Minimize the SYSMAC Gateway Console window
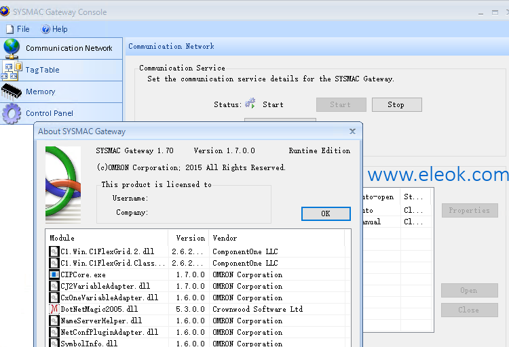 480,12
